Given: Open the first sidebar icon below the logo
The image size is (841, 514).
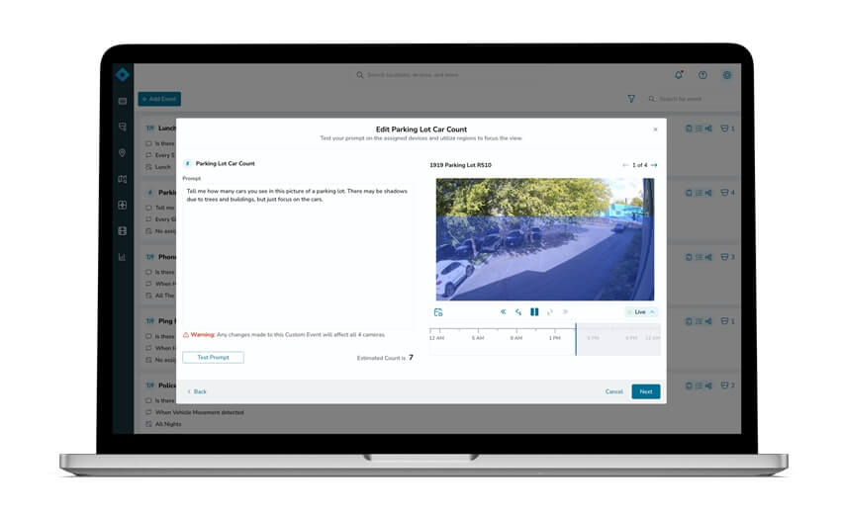Looking at the screenshot, I should point(123,101).
